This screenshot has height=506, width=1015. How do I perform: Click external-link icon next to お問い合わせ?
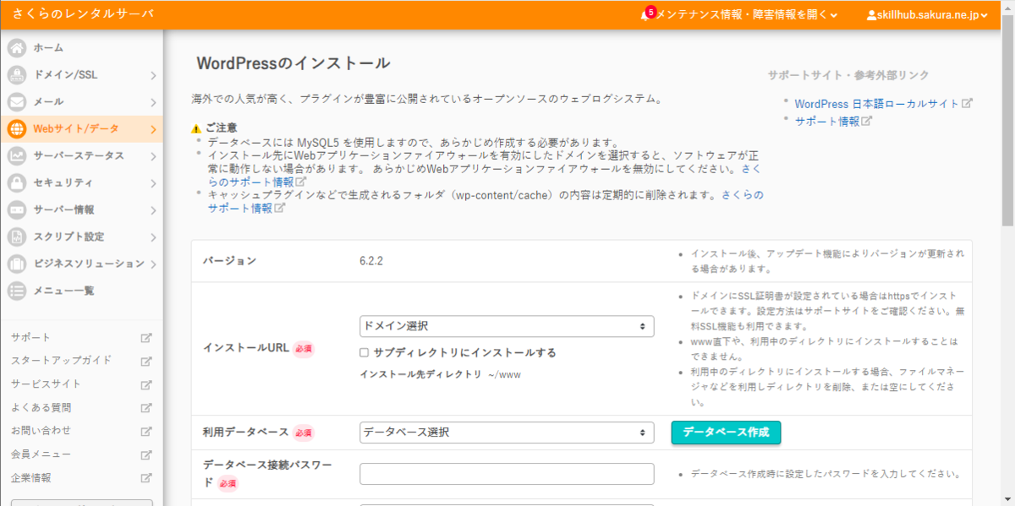click(x=146, y=431)
